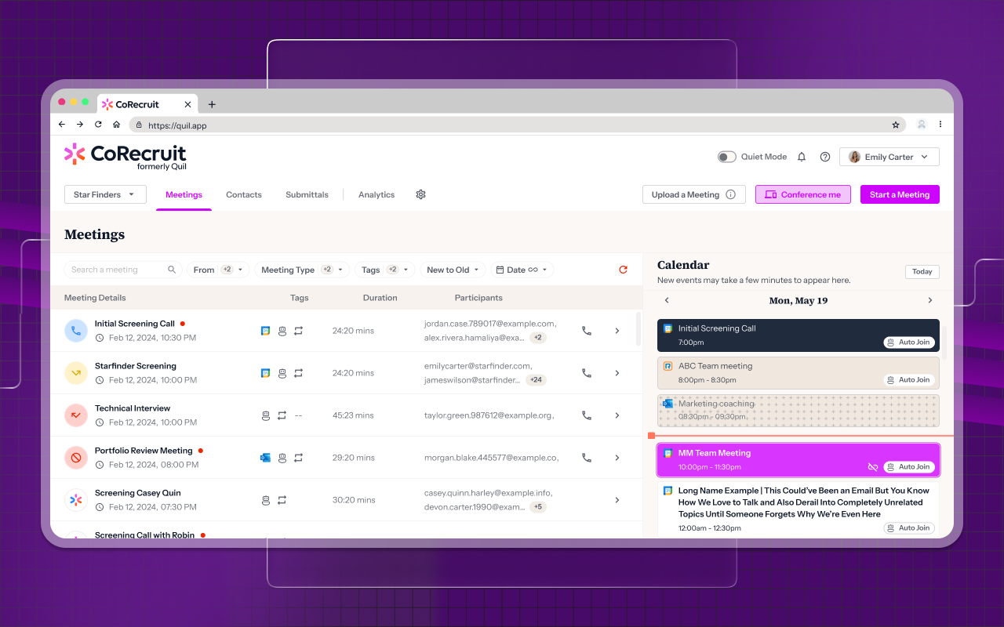The width and height of the screenshot is (1004, 627).
Task: Toggle Auto Join for MM Team Meeting
Action: coord(909,467)
